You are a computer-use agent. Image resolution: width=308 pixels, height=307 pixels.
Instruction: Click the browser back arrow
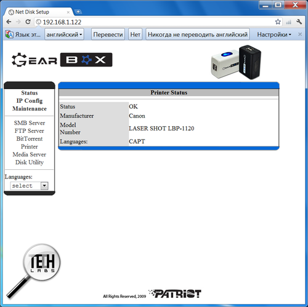click(9, 22)
